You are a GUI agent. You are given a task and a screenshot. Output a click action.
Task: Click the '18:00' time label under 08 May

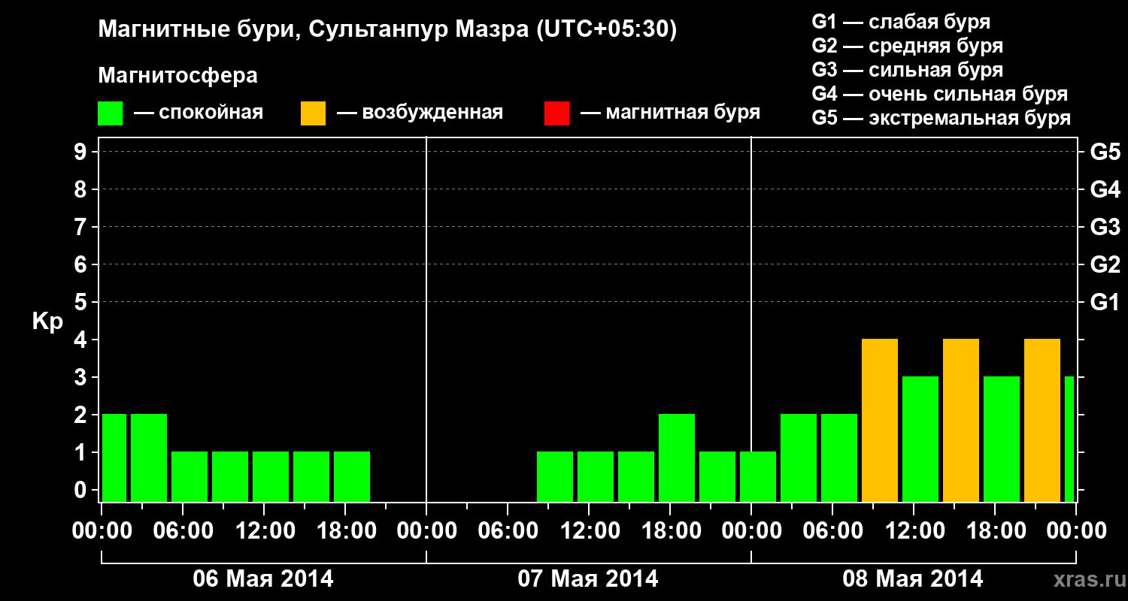coord(996,531)
